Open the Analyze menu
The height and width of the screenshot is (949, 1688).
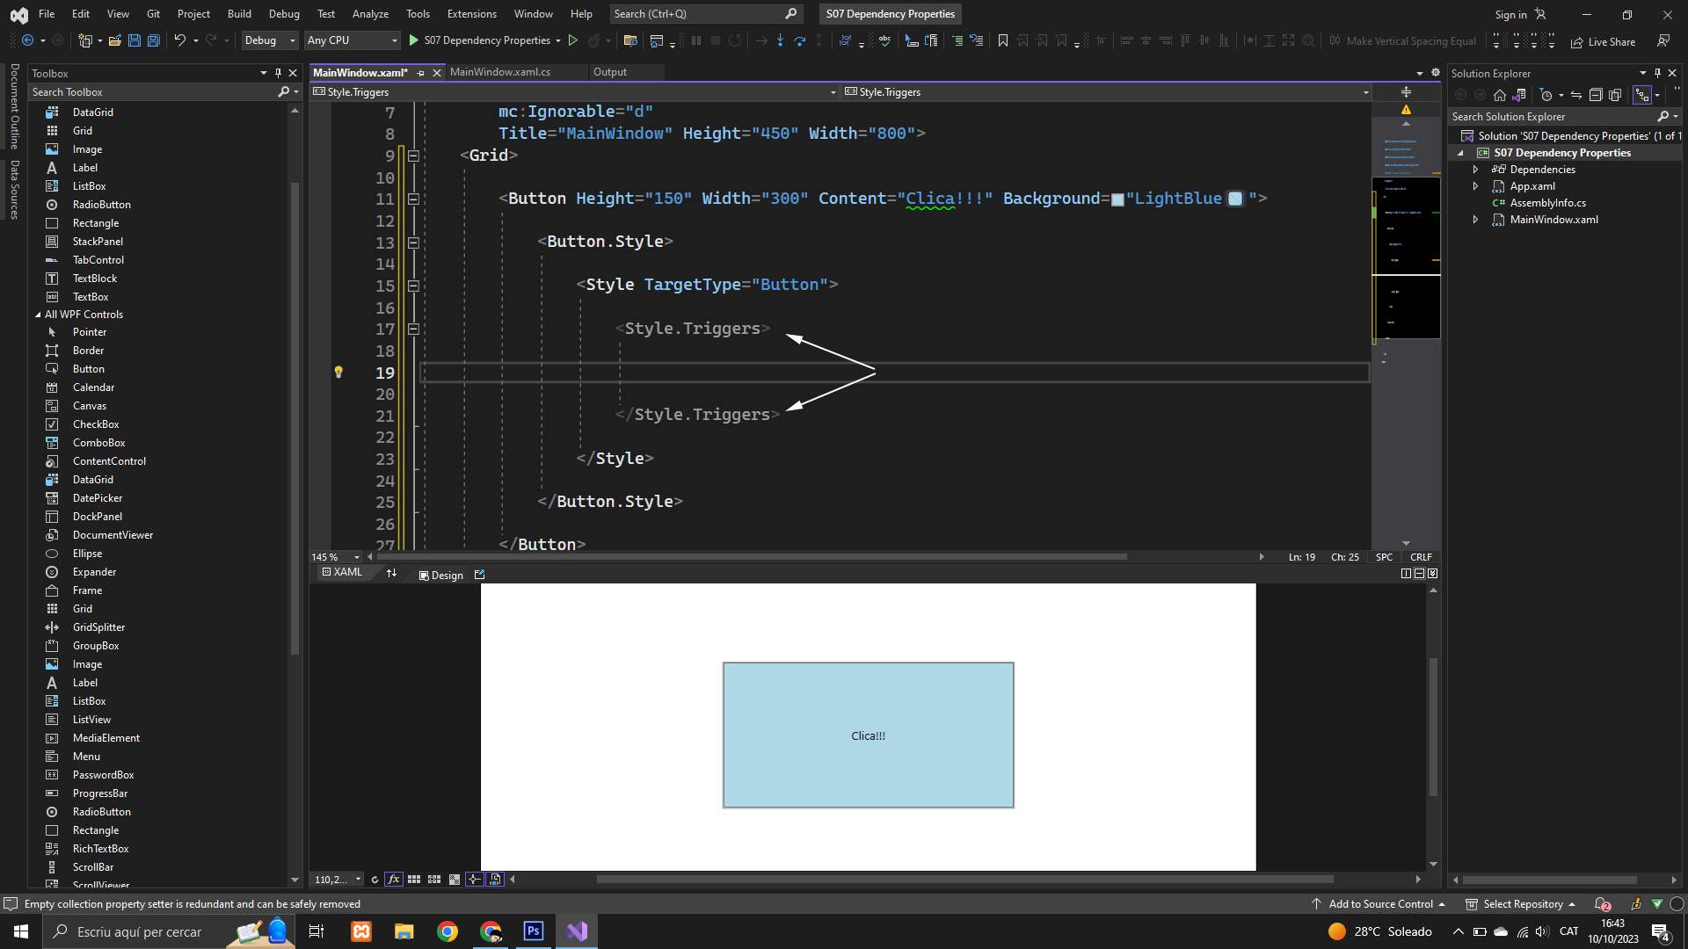370,14
